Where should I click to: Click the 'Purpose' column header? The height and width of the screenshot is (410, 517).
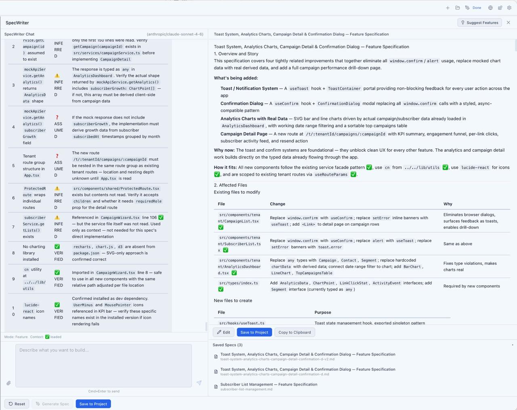coord(323,312)
